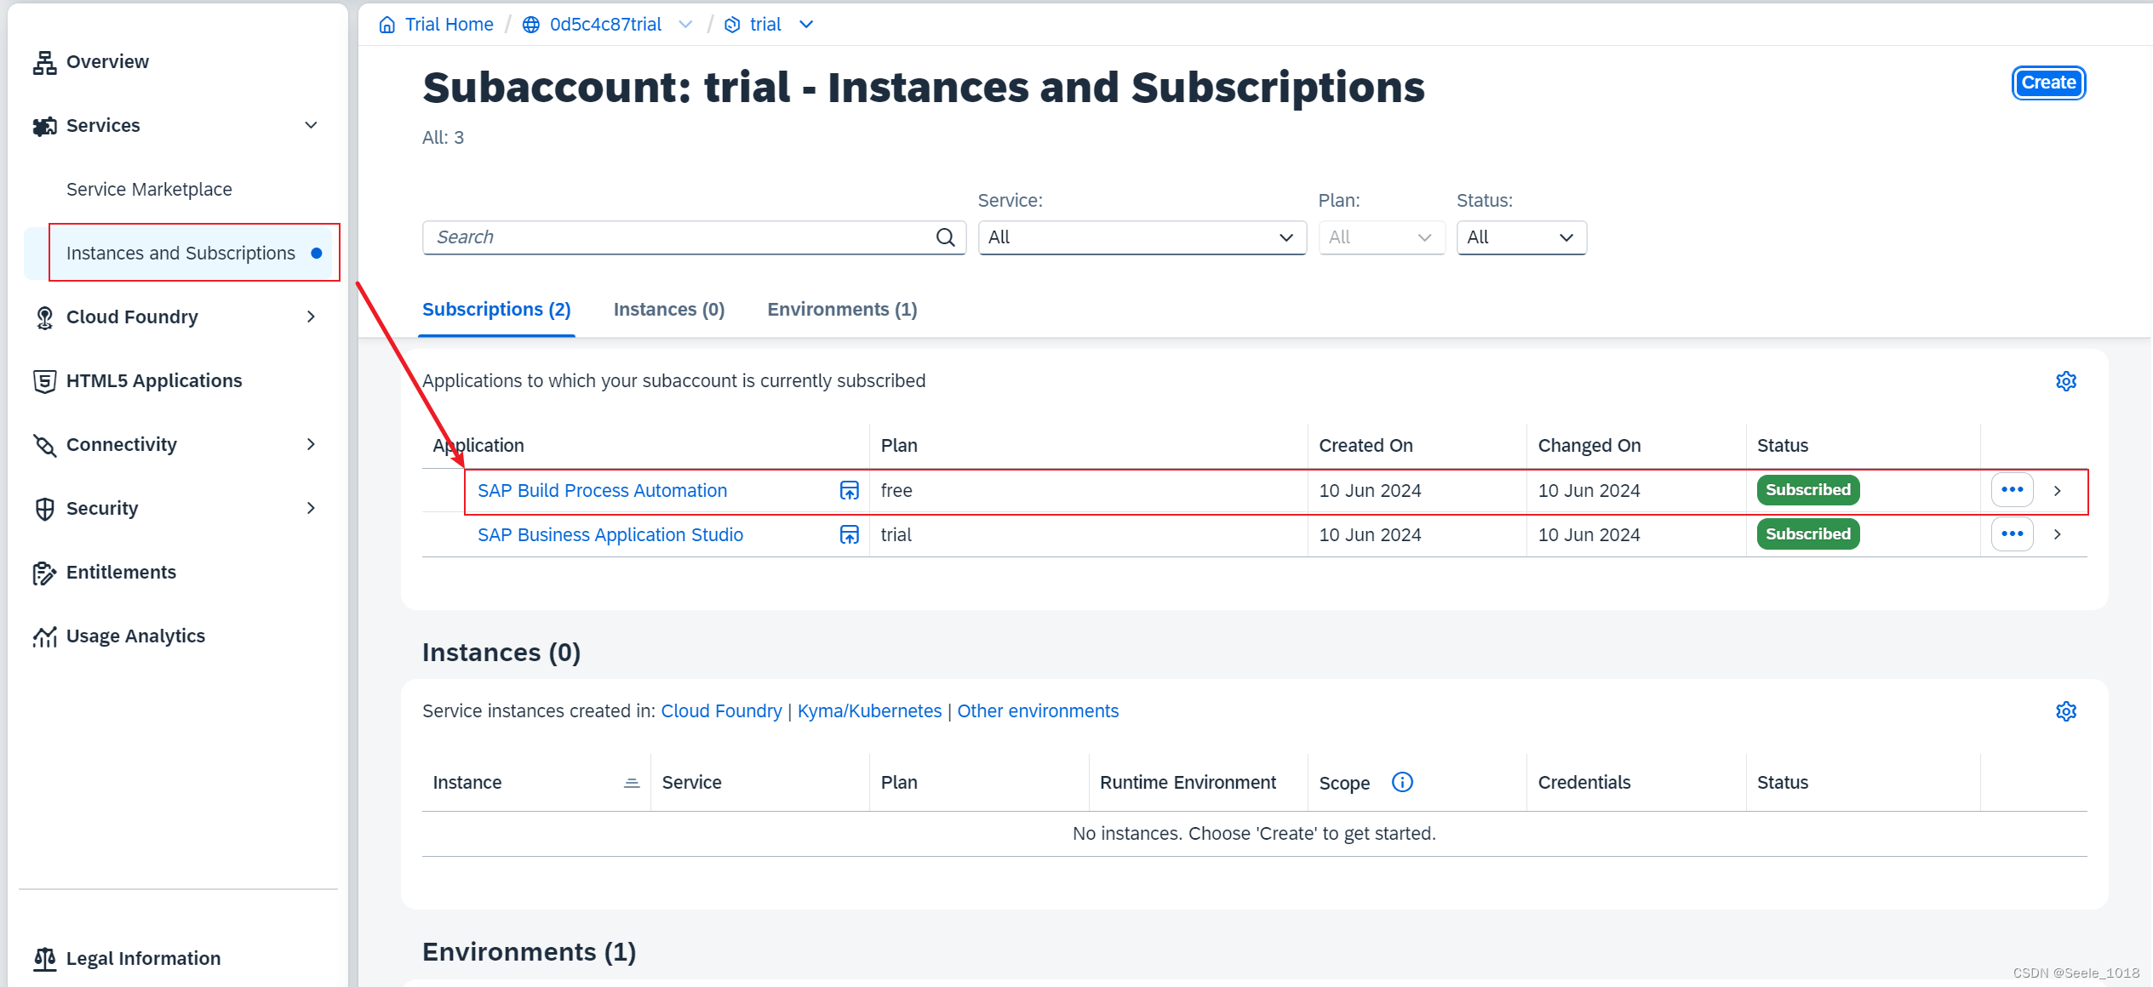Expand the Security submenu
The width and height of the screenshot is (2153, 987).
[x=312, y=509]
